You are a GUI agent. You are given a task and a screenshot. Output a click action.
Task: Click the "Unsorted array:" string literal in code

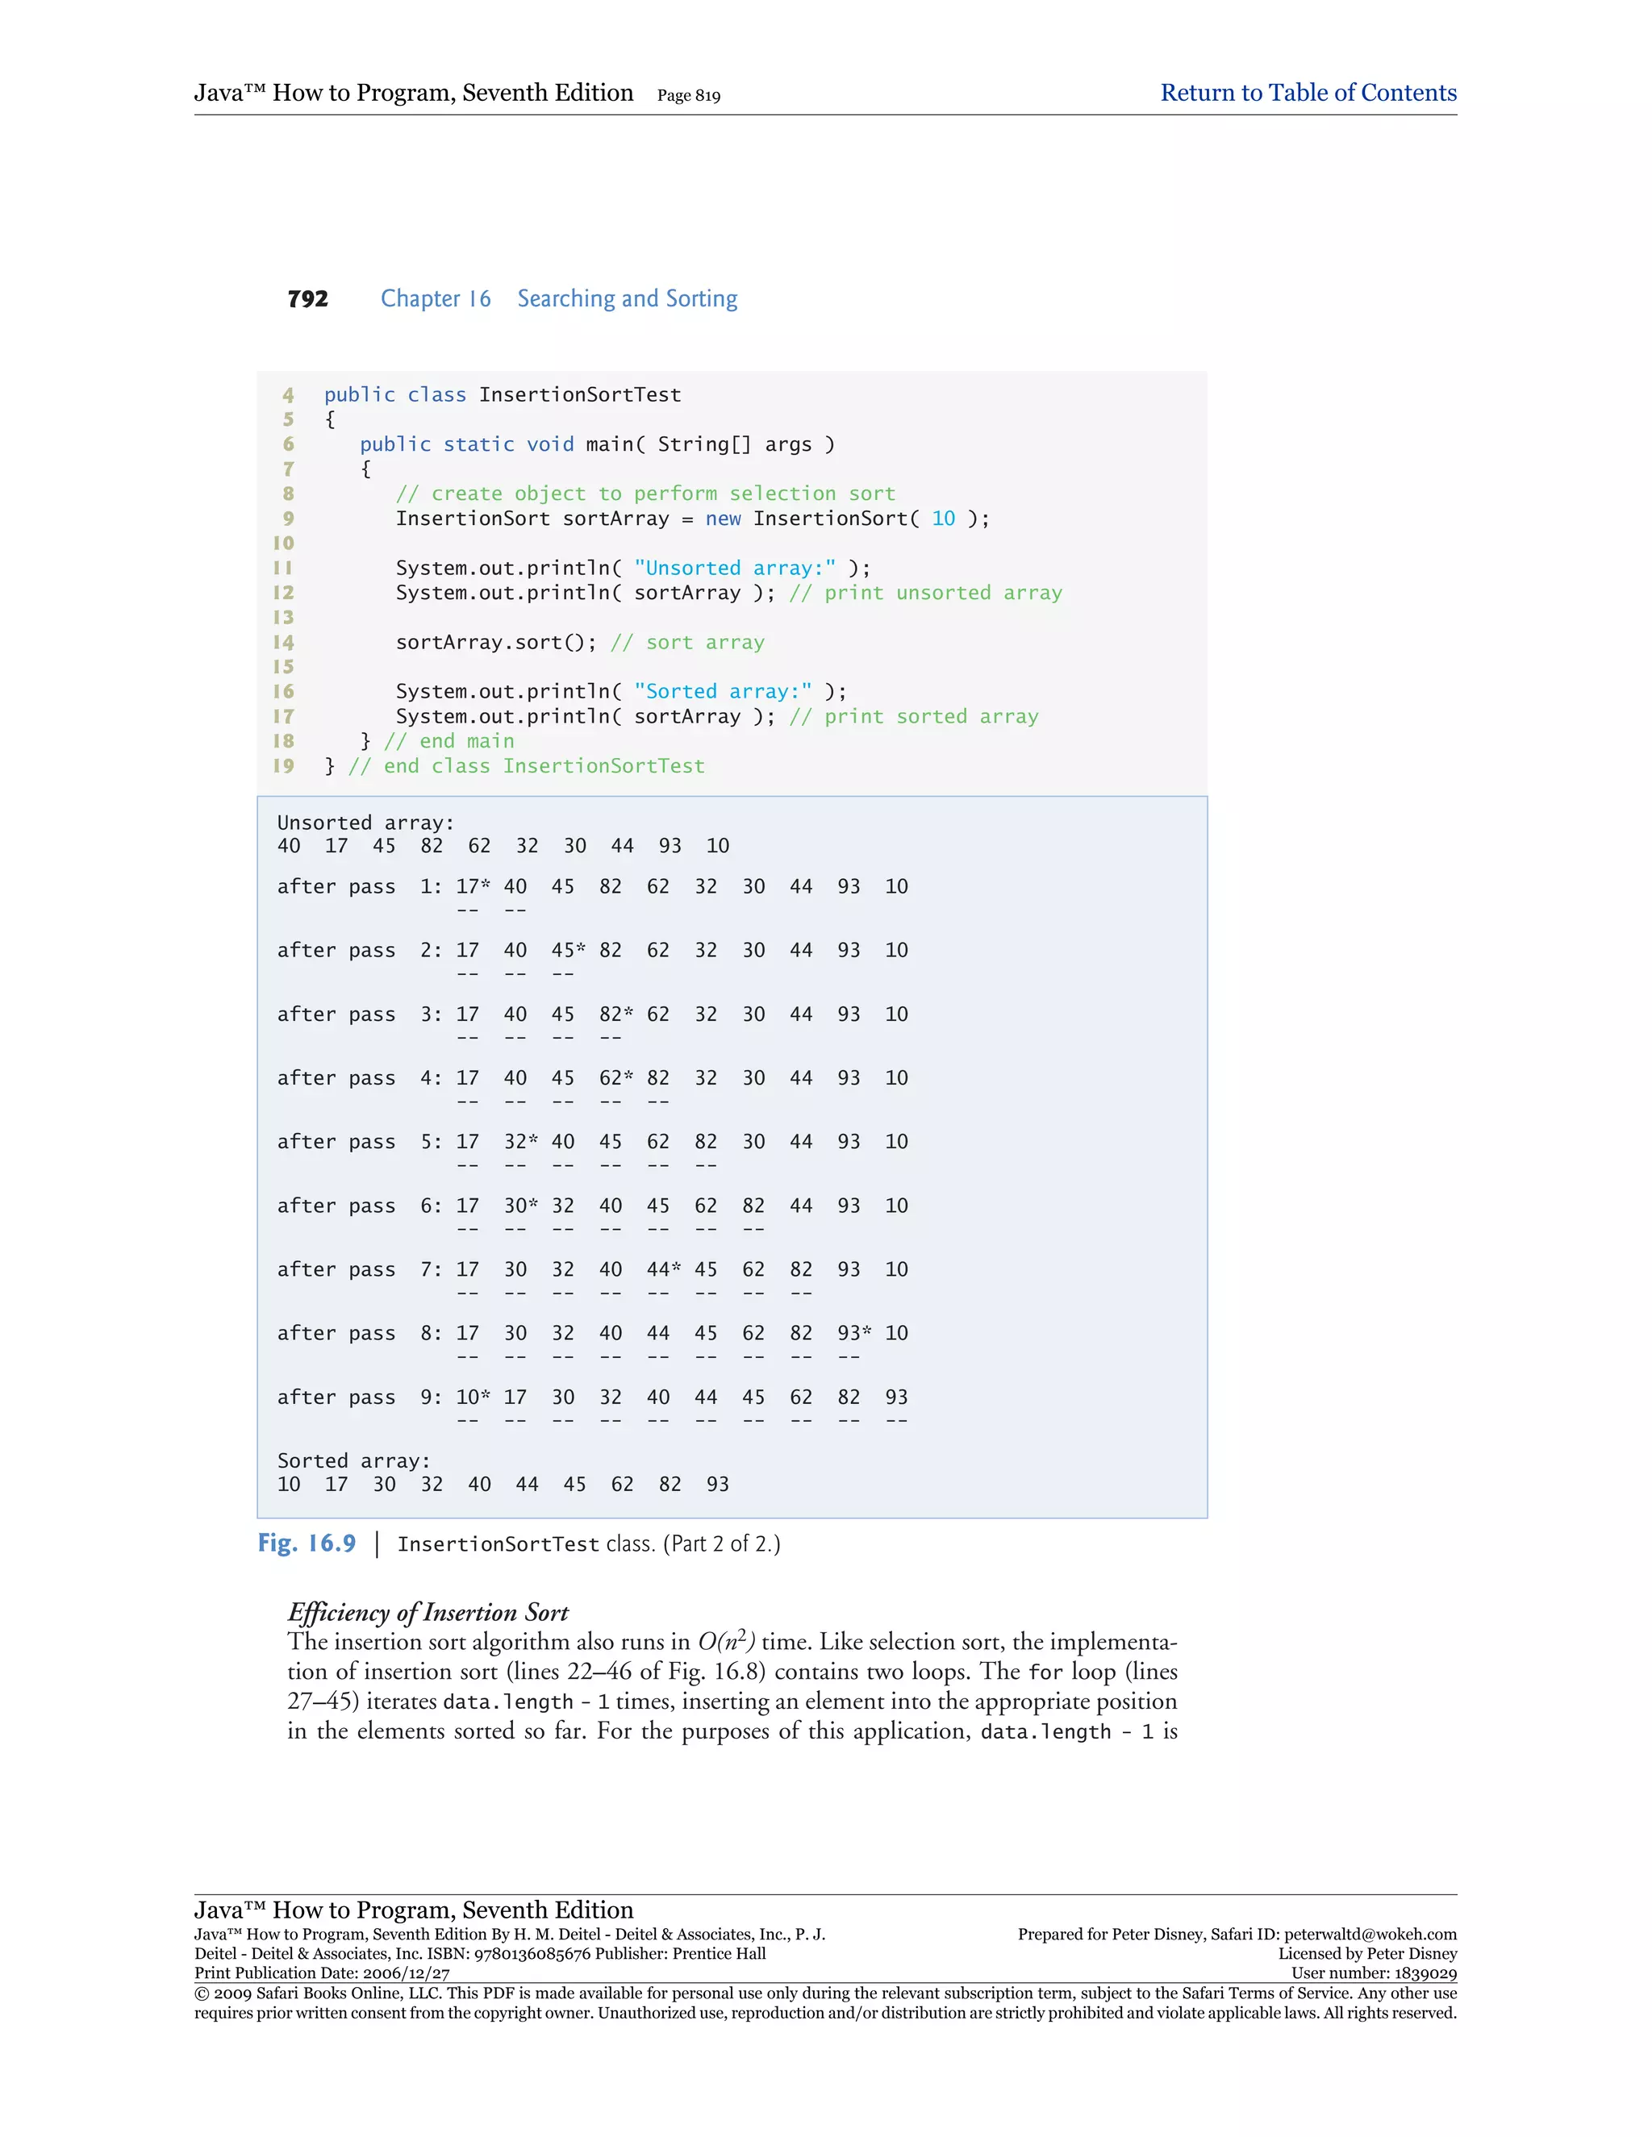[x=734, y=569]
